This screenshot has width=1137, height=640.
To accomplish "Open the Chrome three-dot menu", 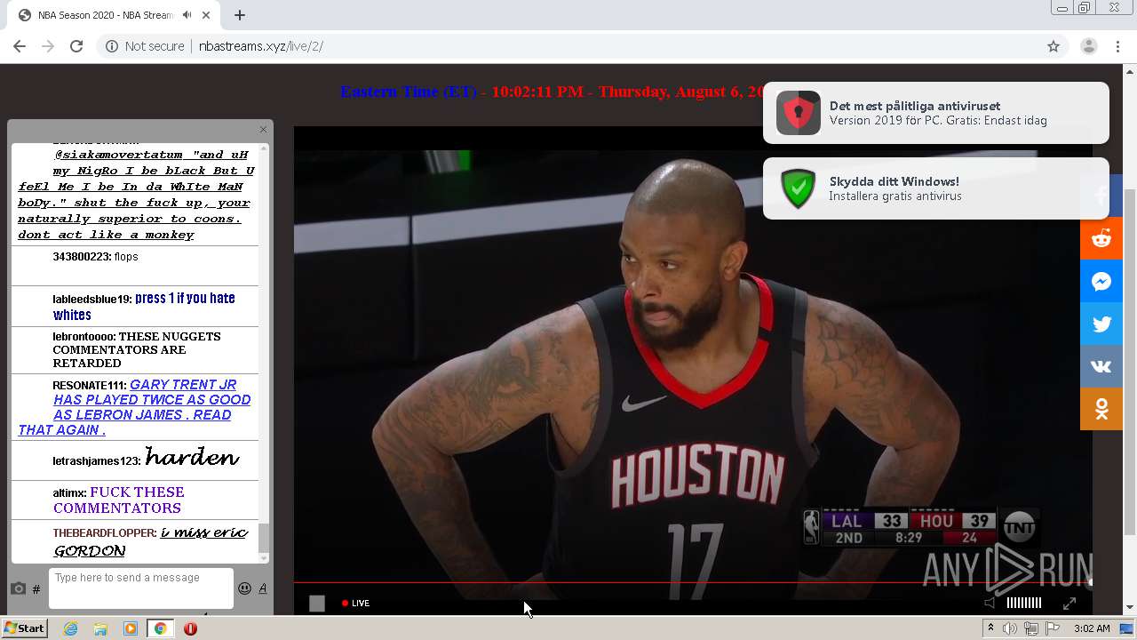I will pyautogui.click(x=1118, y=46).
